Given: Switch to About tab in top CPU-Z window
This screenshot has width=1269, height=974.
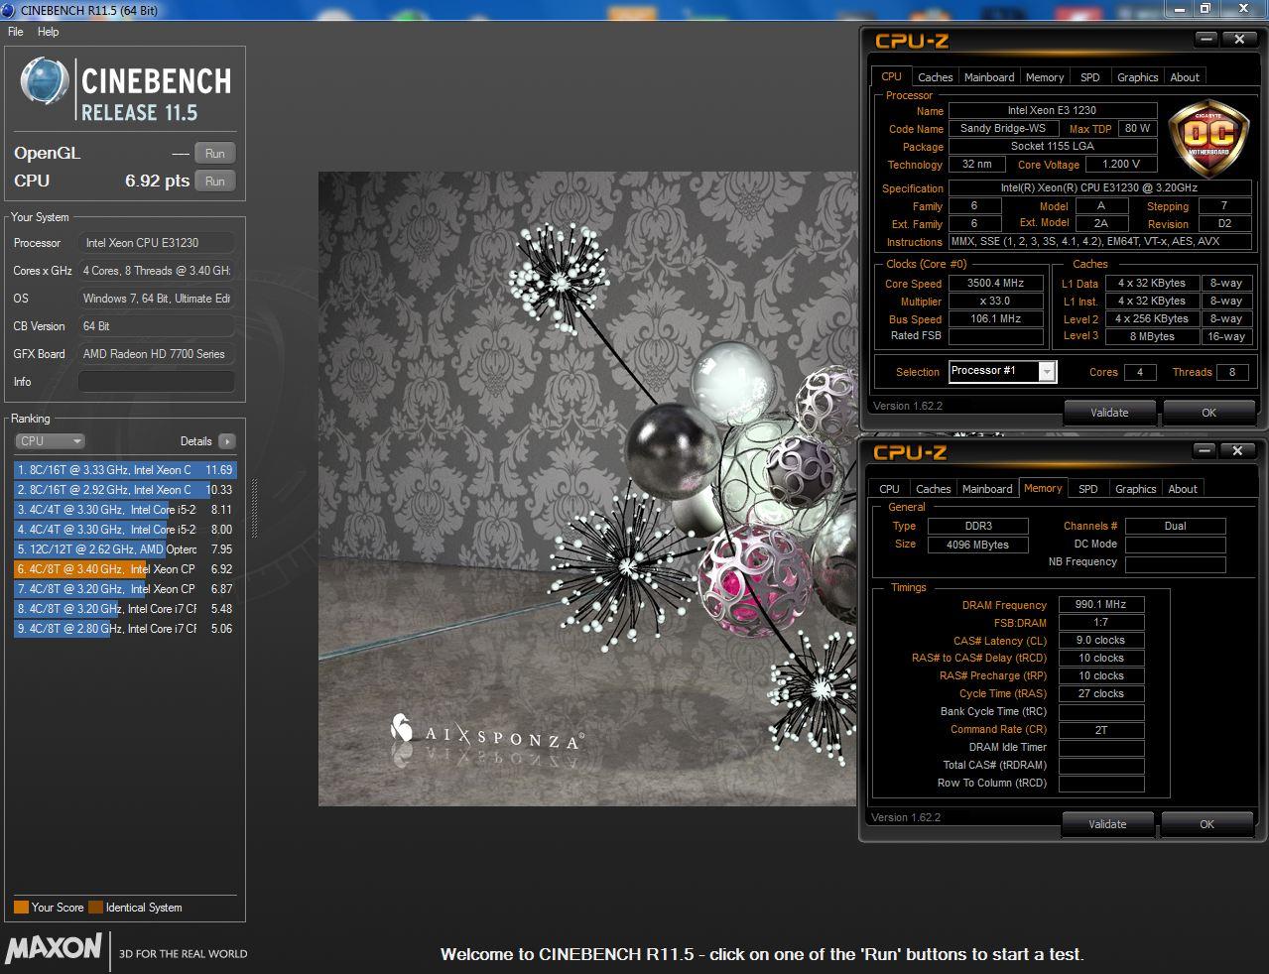Looking at the screenshot, I should click(x=1185, y=77).
